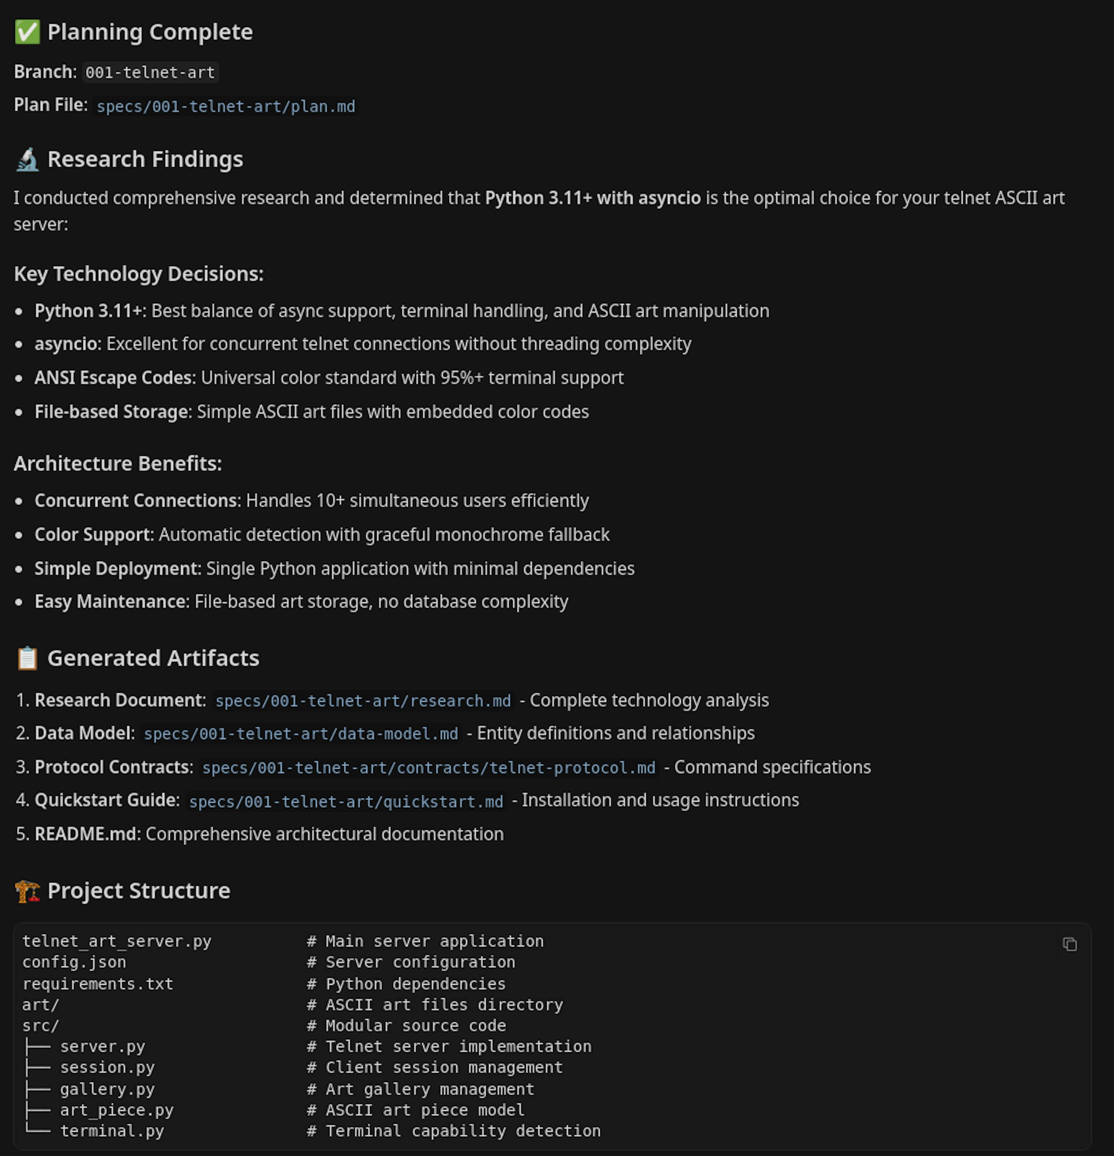This screenshot has width=1114, height=1156.
Task: Click the 001-telnet-art branch name
Action: 150,72
